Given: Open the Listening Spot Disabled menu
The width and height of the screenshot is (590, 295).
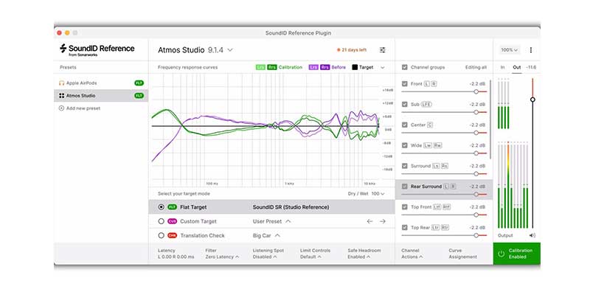Looking at the screenshot, I should 268,254.
